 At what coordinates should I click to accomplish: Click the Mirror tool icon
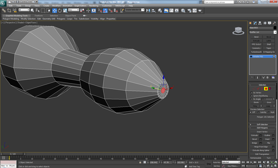[148, 10]
